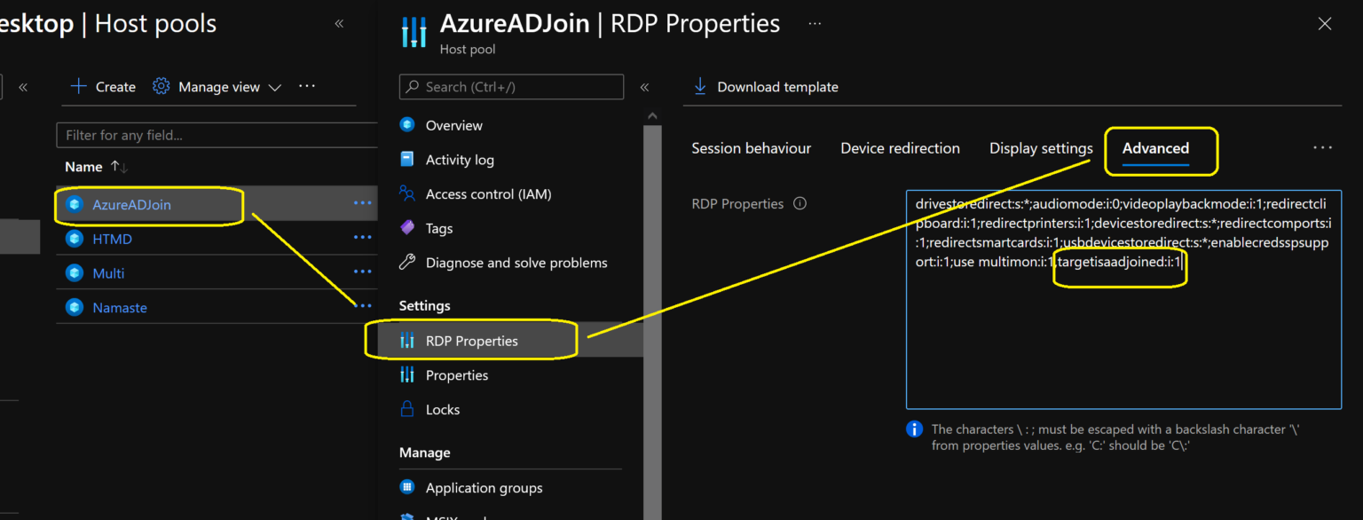The width and height of the screenshot is (1363, 520).
Task: Open Diagnose and solve problems
Action: (x=516, y=263)
